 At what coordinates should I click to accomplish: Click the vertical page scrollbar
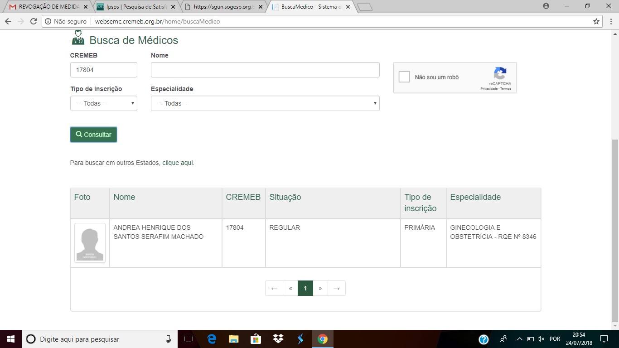[x=615, y=227]
